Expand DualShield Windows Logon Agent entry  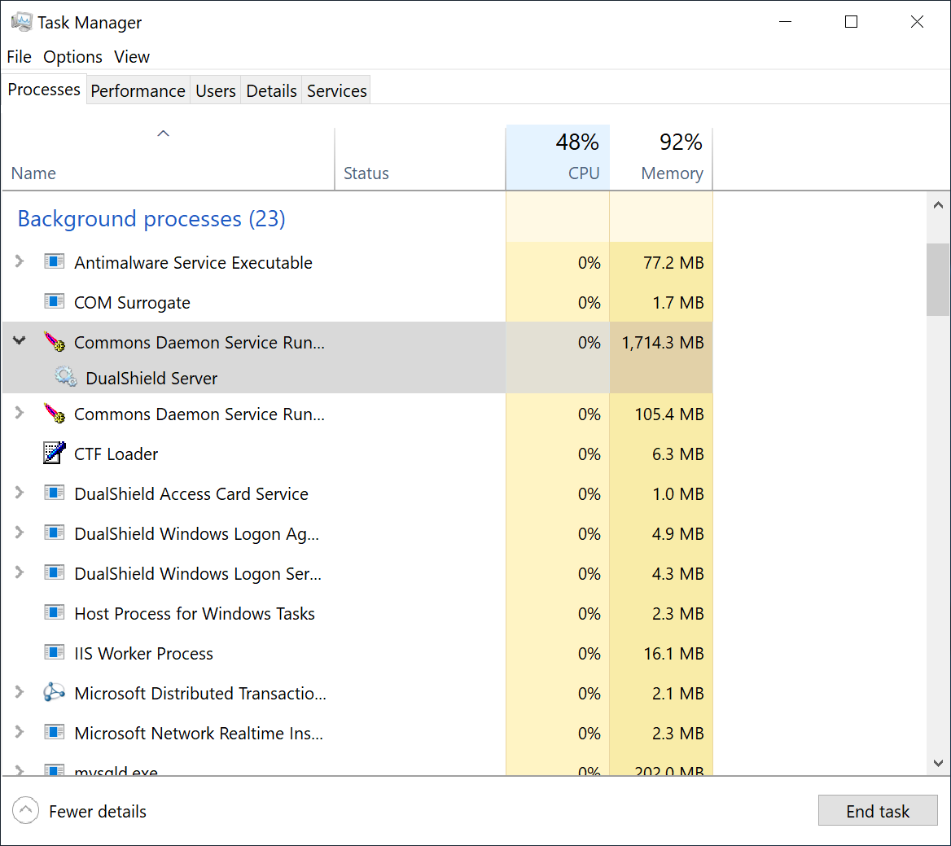pyautogui.click(x=20, y=533)
